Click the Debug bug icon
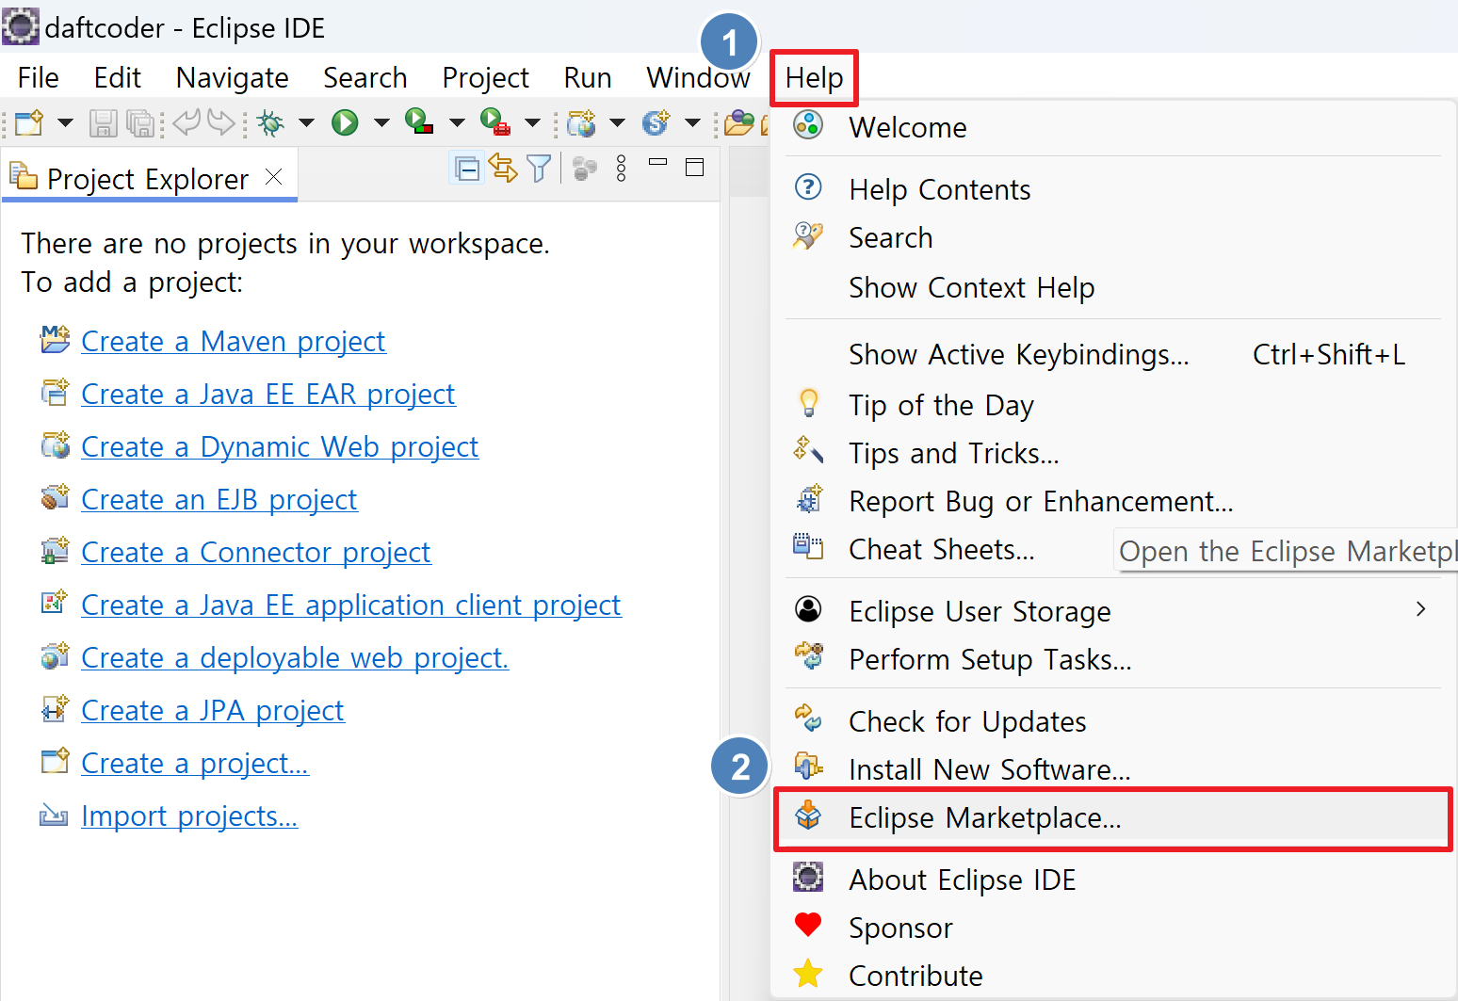1458x1001 pixels. (x=271, y=122)
